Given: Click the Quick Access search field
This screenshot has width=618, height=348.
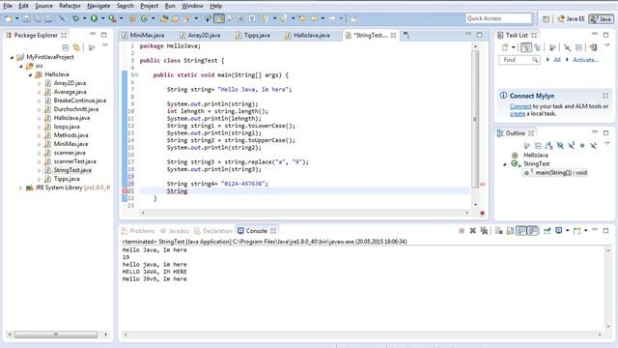Looking at the screenshot, I should (x=498, y=18).
